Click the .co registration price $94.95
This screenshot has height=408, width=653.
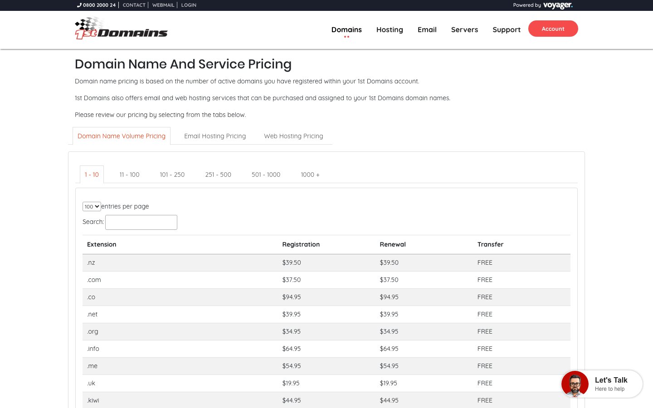point(292,297)
